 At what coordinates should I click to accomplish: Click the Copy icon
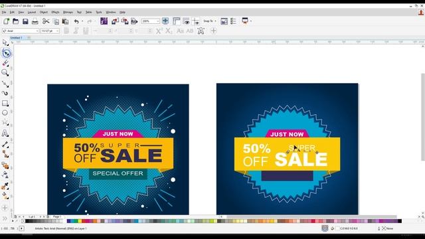(x=56, y=21)
